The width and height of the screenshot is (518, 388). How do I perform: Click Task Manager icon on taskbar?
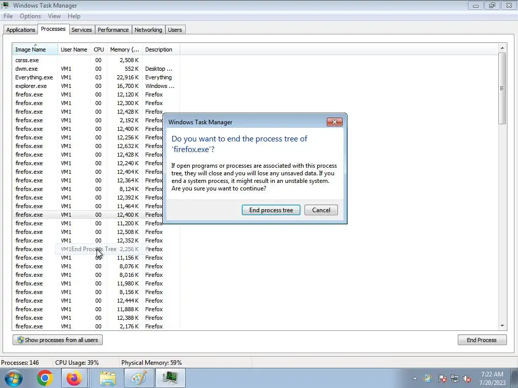170,378
